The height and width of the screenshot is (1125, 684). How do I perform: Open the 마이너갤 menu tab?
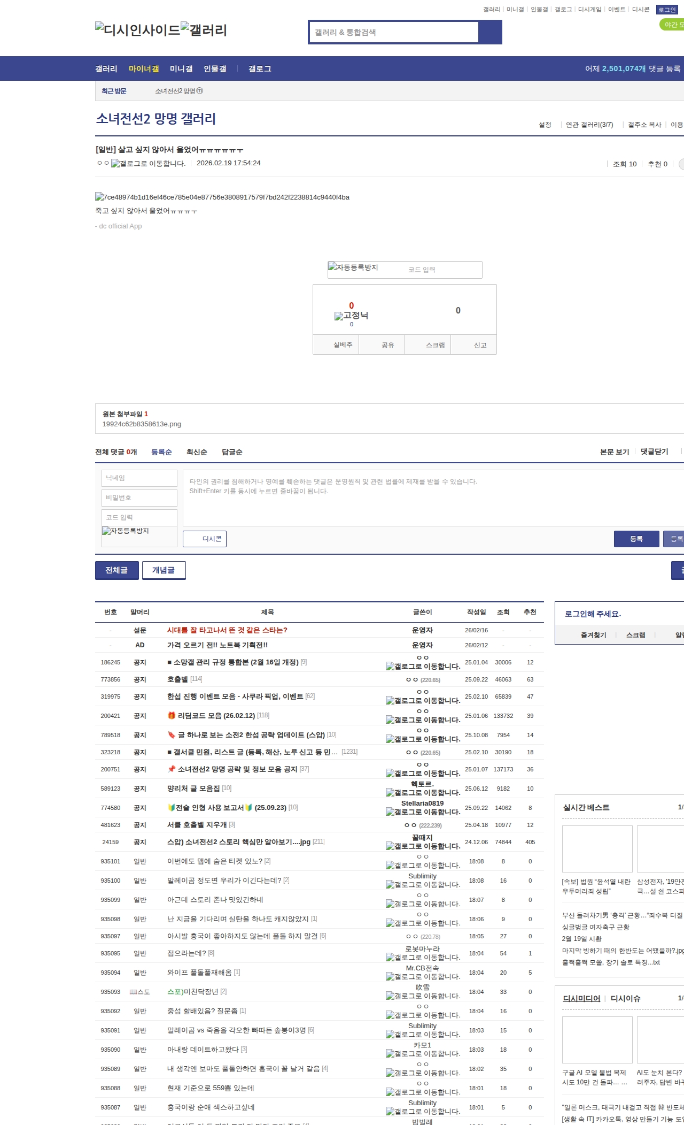click(144, 69)
